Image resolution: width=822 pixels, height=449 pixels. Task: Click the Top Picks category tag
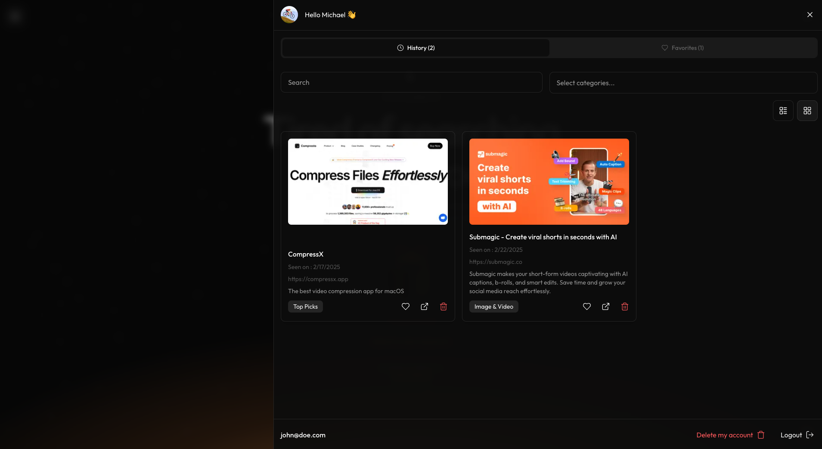[305, 307]
